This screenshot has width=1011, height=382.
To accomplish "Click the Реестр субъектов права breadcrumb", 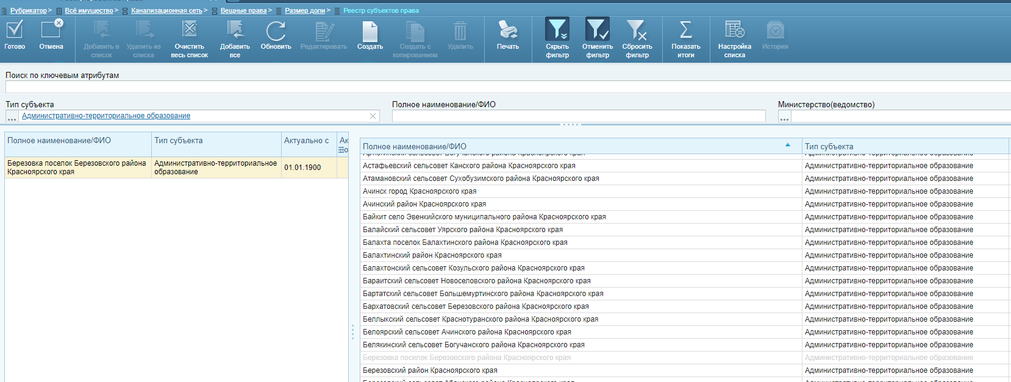I will coord(381,10).
